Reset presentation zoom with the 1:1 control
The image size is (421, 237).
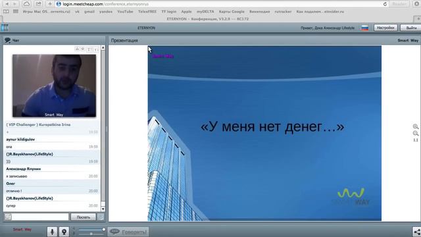(416, 140)
